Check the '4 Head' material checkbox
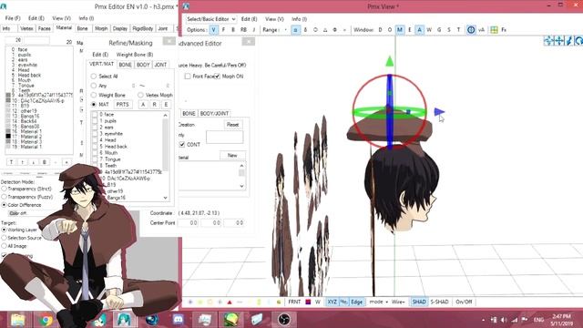This screenshot has width=583, height=328. tap(95, 140)
